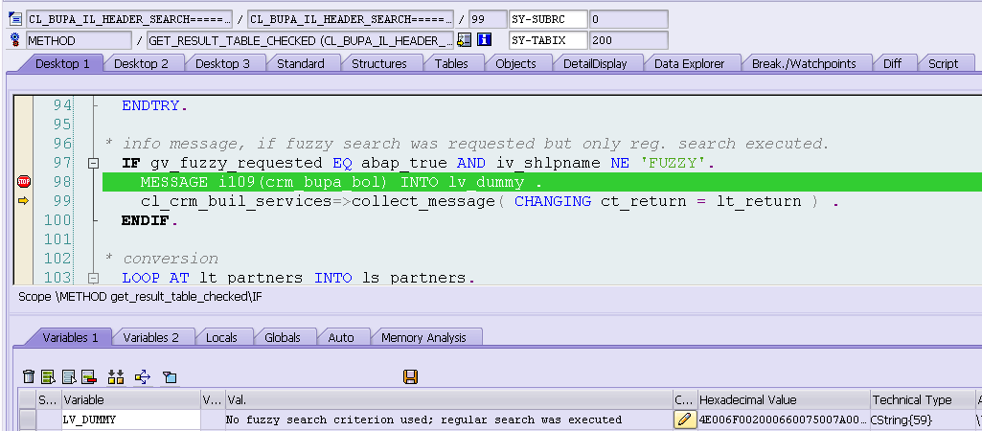Click the first CL_BUPA_IL_HEADER_SEARCH program field

tap(129, 19)
